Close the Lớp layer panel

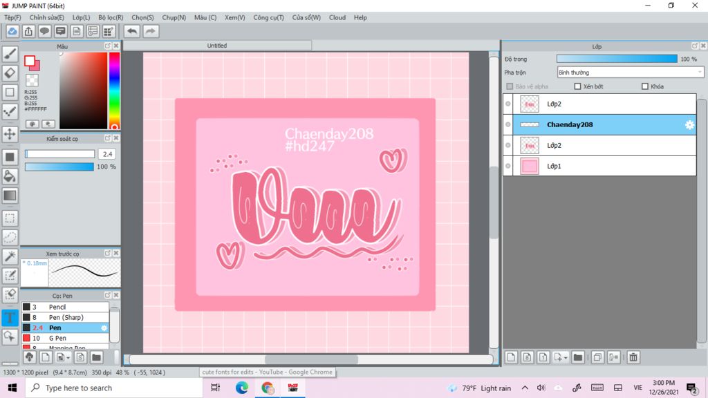(x=703, y=46)
